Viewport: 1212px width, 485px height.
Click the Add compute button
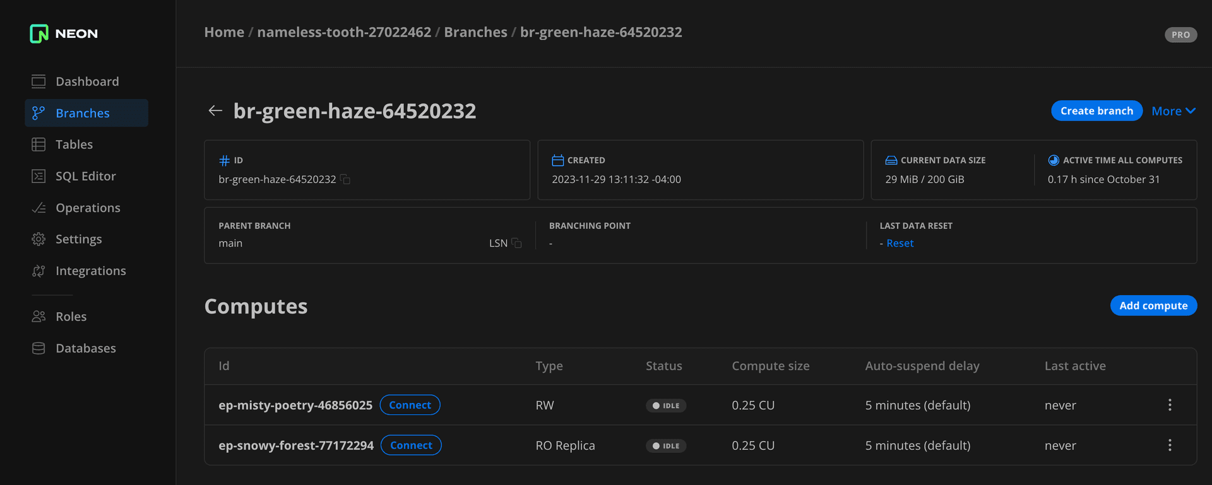tap(1153, 306)
